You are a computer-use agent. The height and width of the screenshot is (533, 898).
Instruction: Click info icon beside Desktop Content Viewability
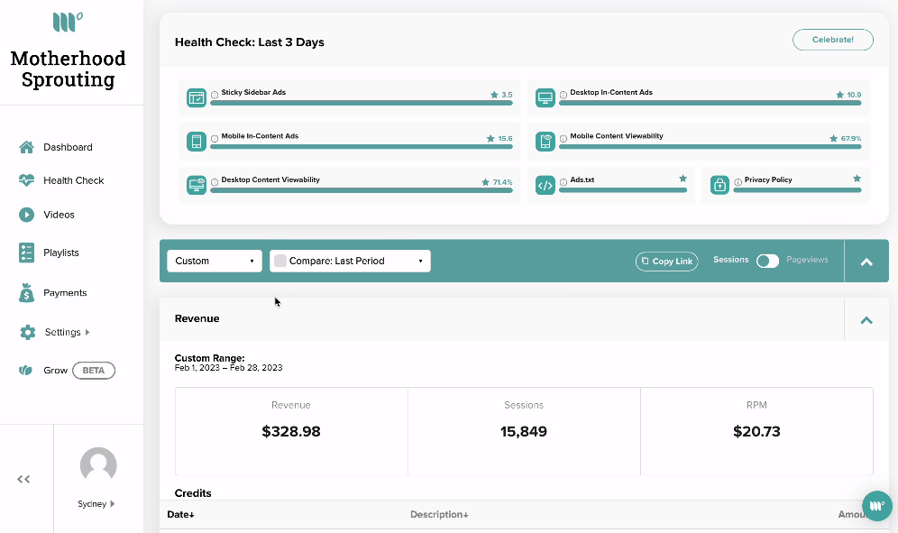coord(215,181)
